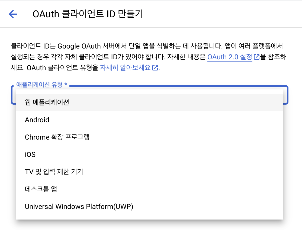Viewport: 302px width, 232px height.
Task: Select Chrome 확장 프로그램 option
Action: pos(150,137)
